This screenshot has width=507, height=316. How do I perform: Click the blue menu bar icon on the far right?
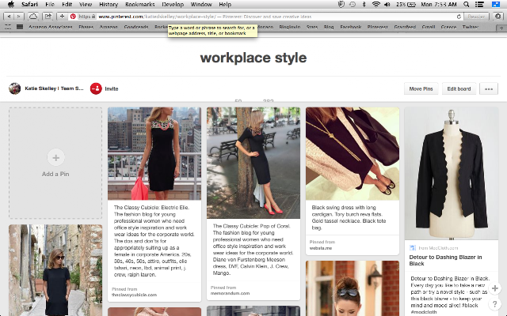496,4
